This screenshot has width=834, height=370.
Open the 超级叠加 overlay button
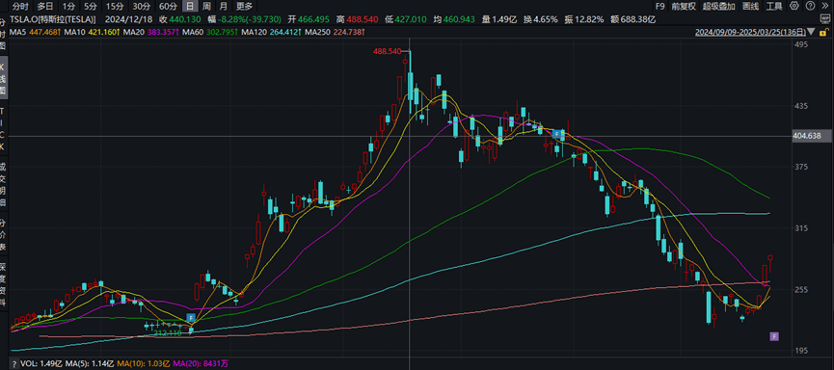coord(718,7)
